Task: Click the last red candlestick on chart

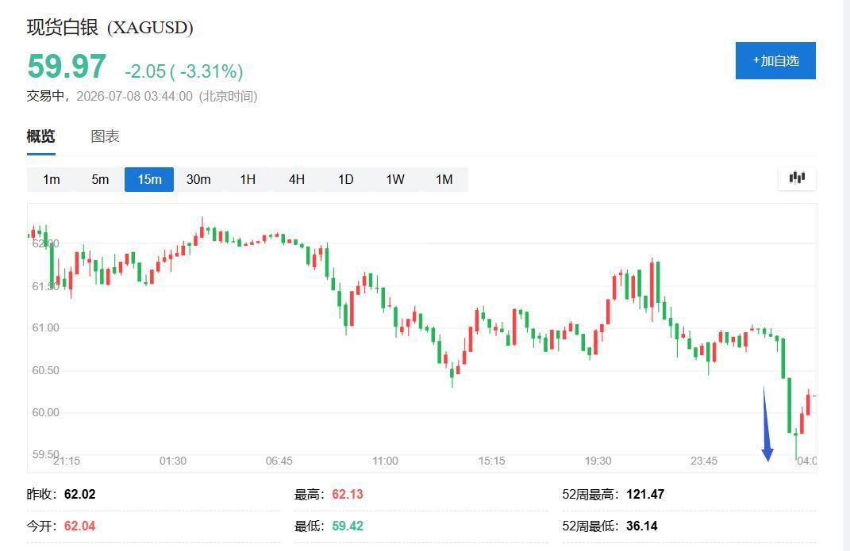Action: pyautogui.click(x=808, y=404)
